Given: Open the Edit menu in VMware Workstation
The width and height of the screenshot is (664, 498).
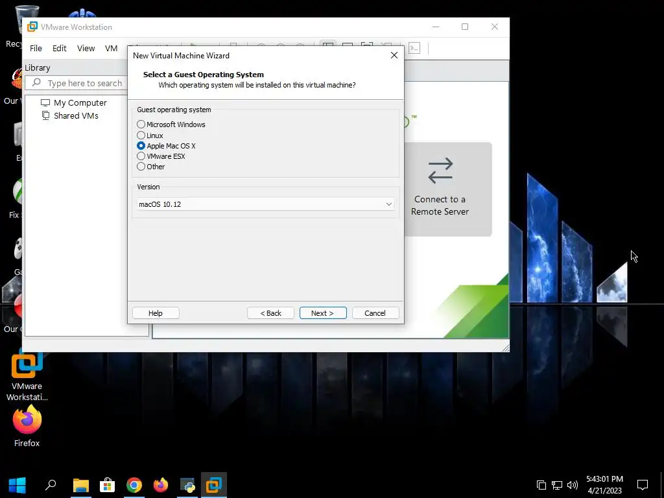Looking at the screenshot, I should (59, 48).
